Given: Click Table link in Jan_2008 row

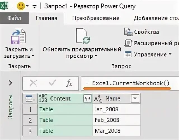Looking at the screenshot, I should click(46, 109).
